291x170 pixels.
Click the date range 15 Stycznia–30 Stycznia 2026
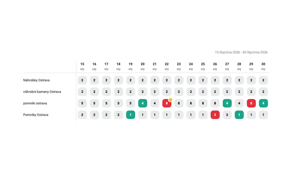click(x=241, y=52)
